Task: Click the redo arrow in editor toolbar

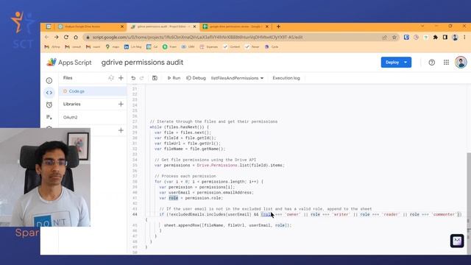Action: pyautogui.click(x=142, y=78)
